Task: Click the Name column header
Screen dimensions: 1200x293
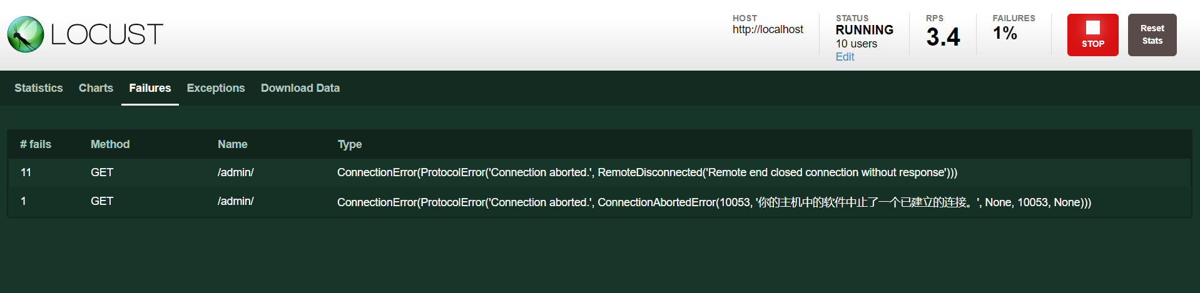Action: [x=232, y=144]
